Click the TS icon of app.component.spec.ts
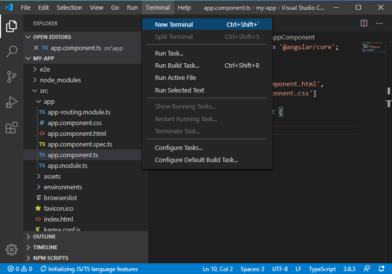This screenshot has height=274, width=392. (x=42, y=144)
